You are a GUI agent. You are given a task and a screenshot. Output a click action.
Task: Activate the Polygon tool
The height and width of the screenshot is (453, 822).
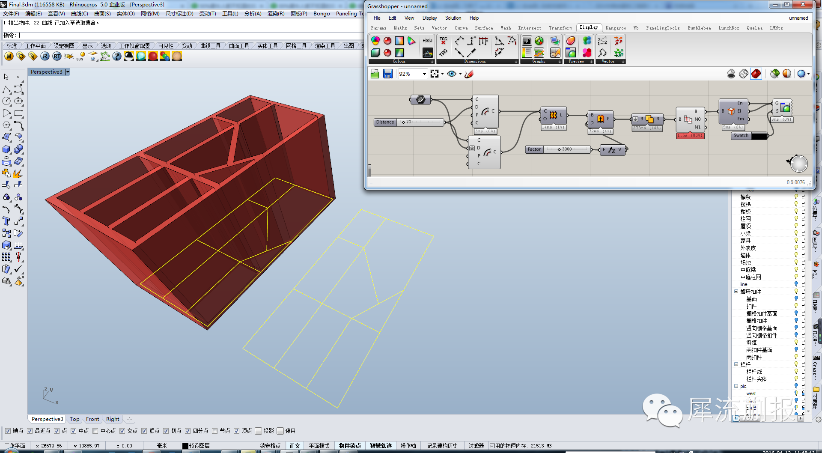(x=6, y=125)
